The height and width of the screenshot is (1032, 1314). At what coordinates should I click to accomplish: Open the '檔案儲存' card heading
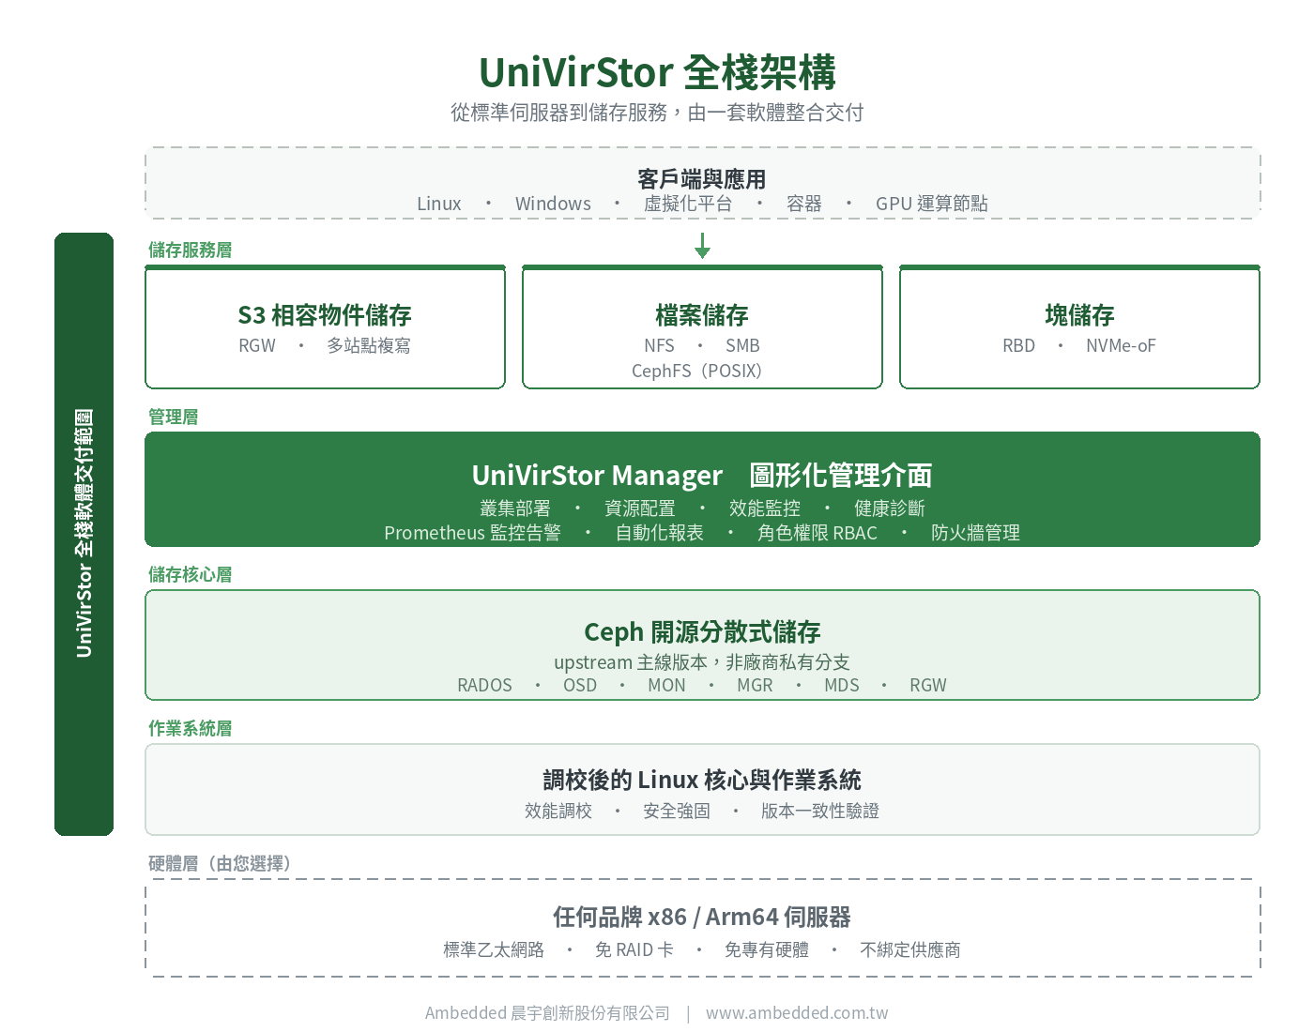702,315
